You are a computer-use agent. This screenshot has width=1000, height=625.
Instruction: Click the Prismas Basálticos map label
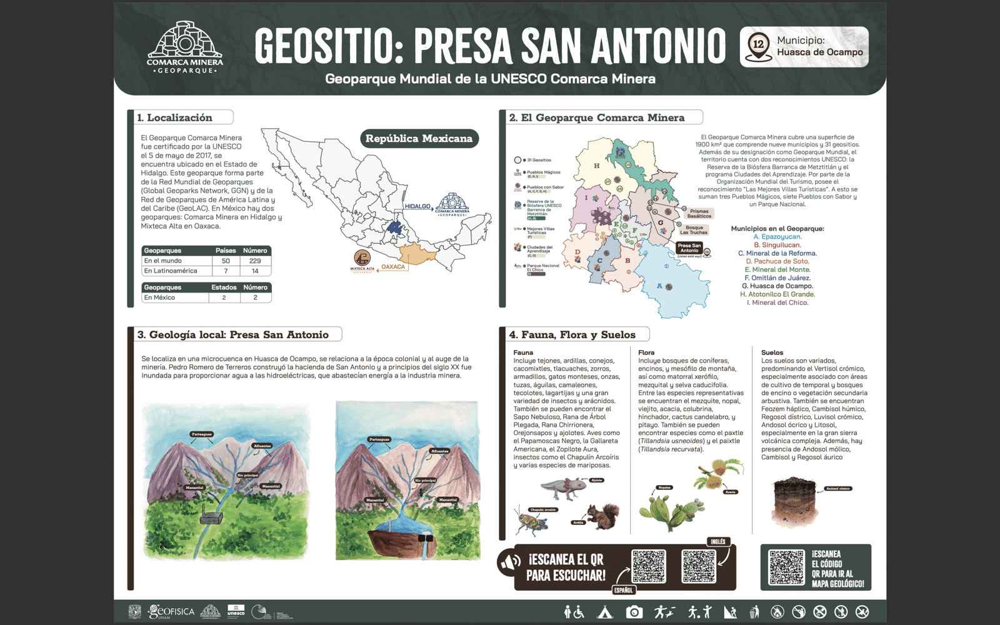699,214
